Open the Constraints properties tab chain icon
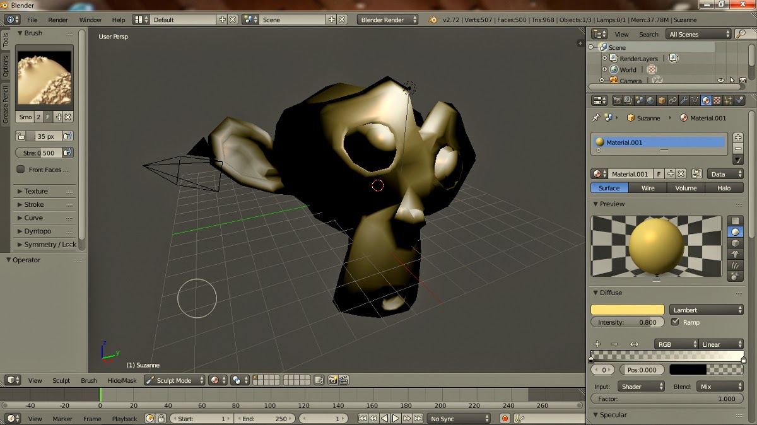This screenshot has width=757, height=425. pyautogui.click(x=673, y=100)
